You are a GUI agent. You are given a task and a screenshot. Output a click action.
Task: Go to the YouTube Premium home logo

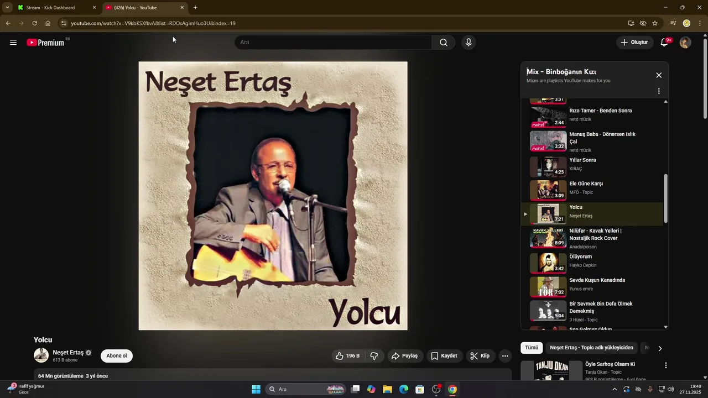click(x=45, y=43)
